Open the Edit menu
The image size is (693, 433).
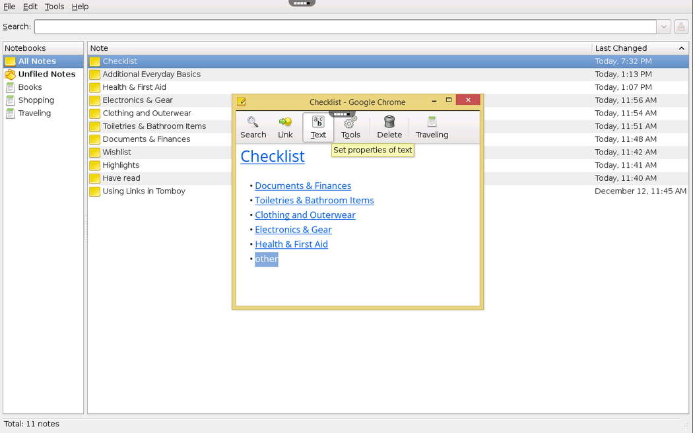(x=30, y=7)
